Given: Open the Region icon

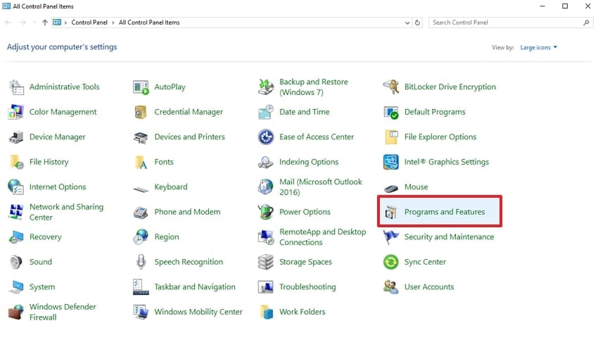Looking at the screenshot, I should [x=141, y=237].
